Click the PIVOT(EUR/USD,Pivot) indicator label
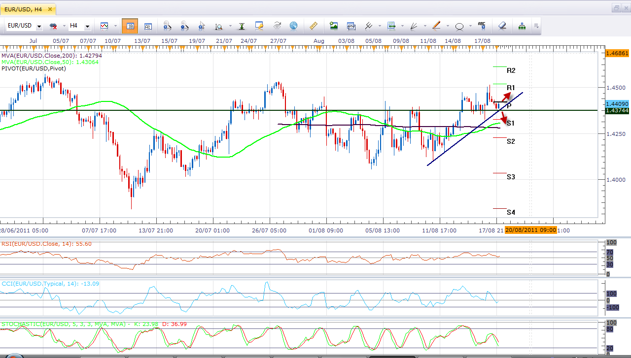The image size is (631, 358). point(34,68)
